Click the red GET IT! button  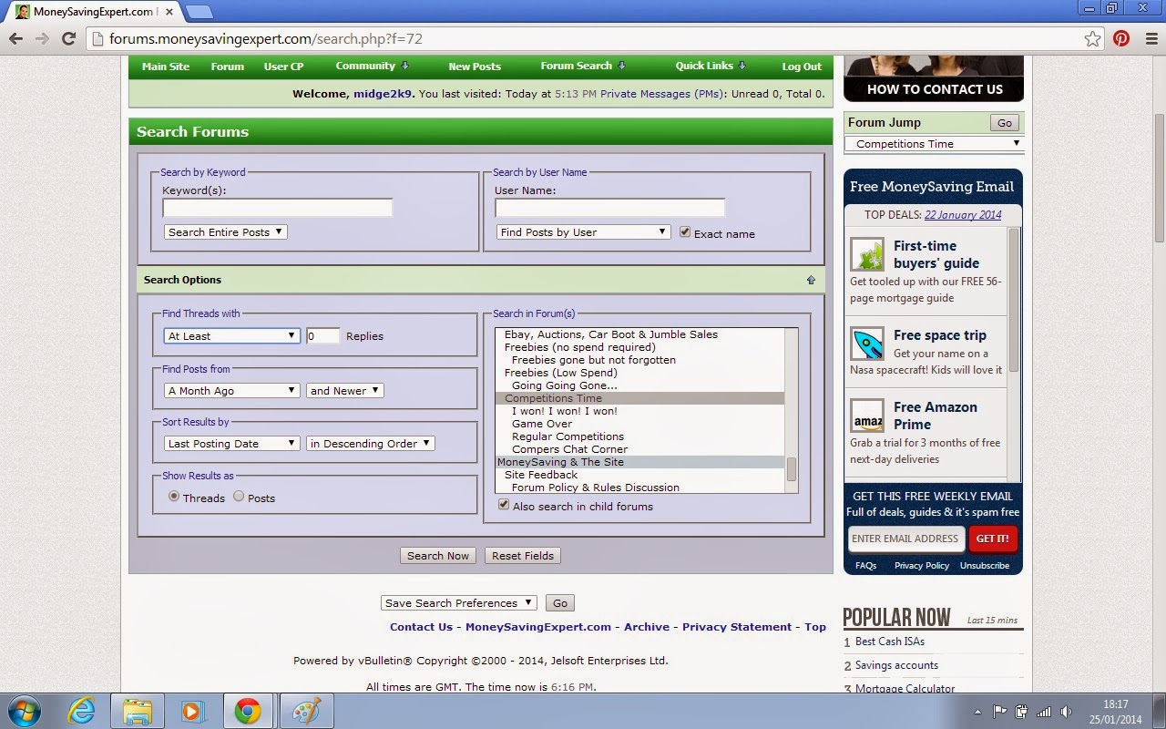tap(993, 539)
